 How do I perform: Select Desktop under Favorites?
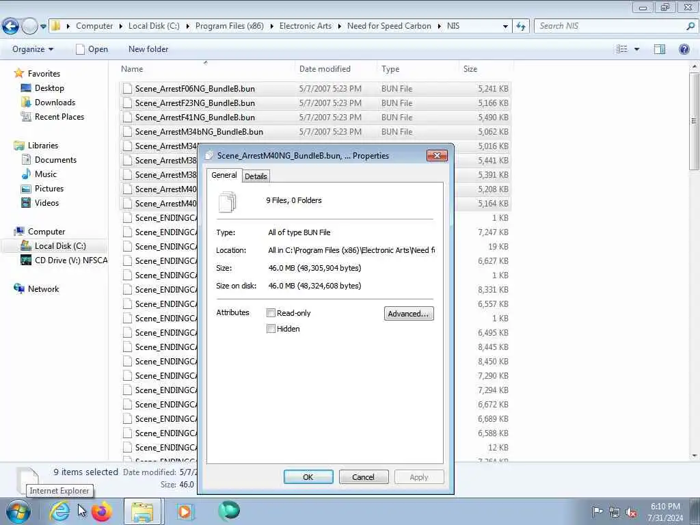(49, 88)
